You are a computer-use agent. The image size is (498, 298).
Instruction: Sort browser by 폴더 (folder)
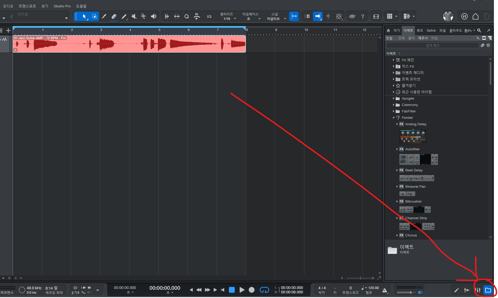[x=411, y=38]
